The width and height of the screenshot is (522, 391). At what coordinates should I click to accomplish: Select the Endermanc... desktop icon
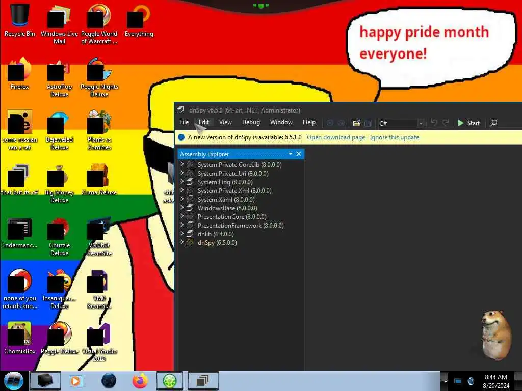click(x=20, y=233)
